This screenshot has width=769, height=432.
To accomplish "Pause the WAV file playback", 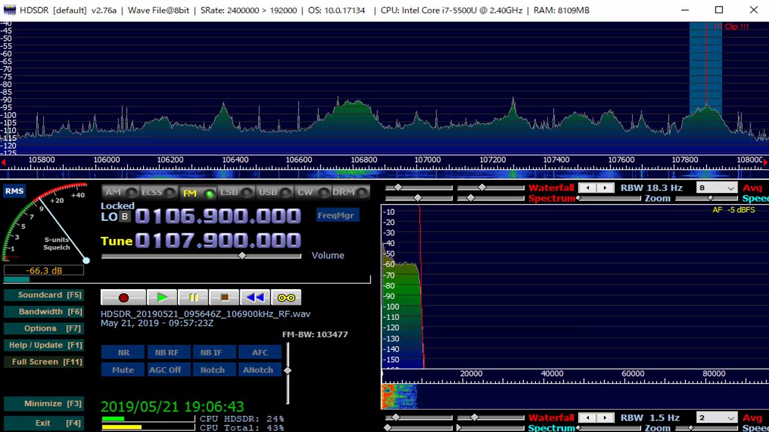I will click(x=193, y=298).
